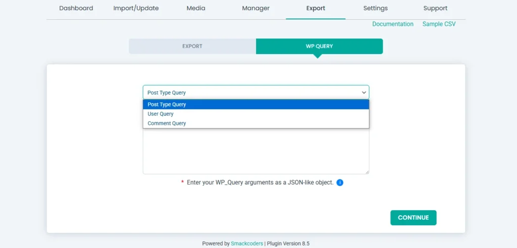Go to the Media tab
Image resolution: width=517 pixels, height=248 pixels.
point(196,8)
